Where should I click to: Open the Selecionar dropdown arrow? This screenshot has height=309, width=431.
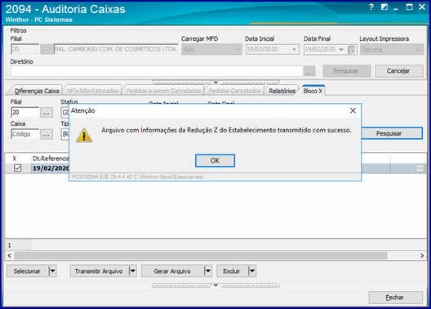pos(52,271)
